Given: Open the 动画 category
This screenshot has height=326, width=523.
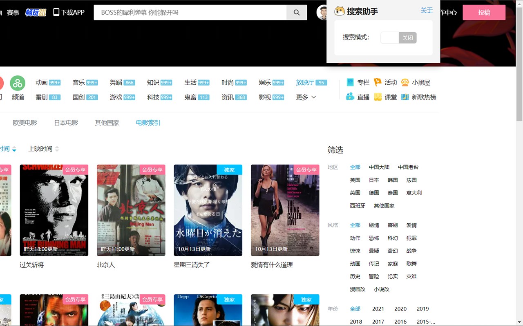Looking at the screenshot, I should [42, 82].
